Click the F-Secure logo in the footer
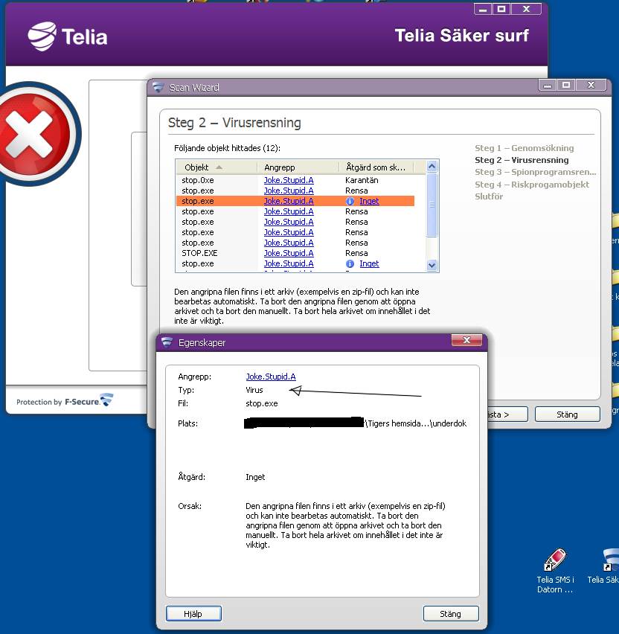This screenshot has width=619, height=634. (89, 400)
